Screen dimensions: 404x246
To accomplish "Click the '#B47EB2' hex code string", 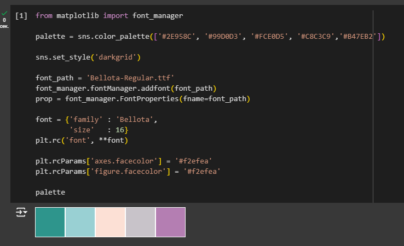I will click(x=359, y=37).
